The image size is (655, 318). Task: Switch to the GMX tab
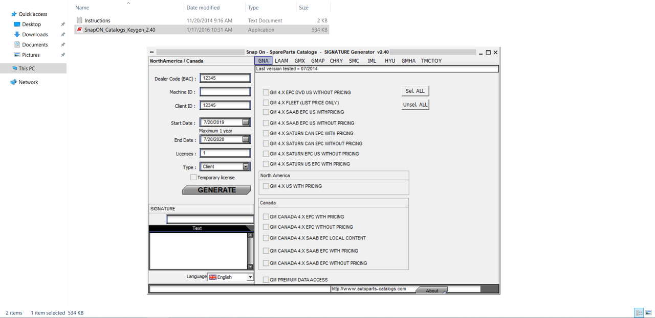tap(299, 61)
